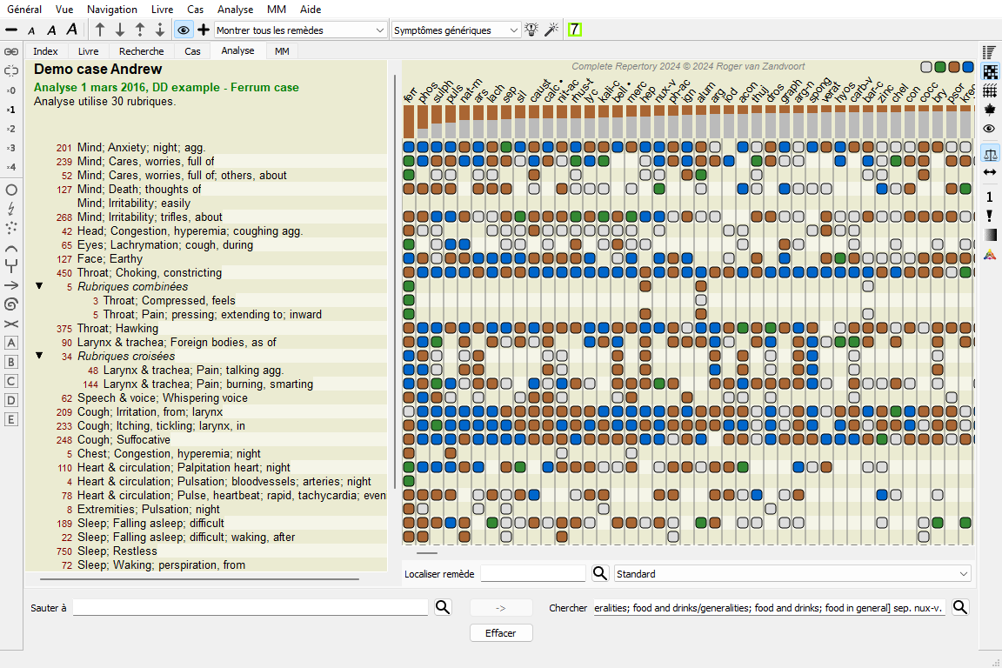Toggle the rubric group A button
Viewport: 1002px width, 668px height.
pos(11,343)
